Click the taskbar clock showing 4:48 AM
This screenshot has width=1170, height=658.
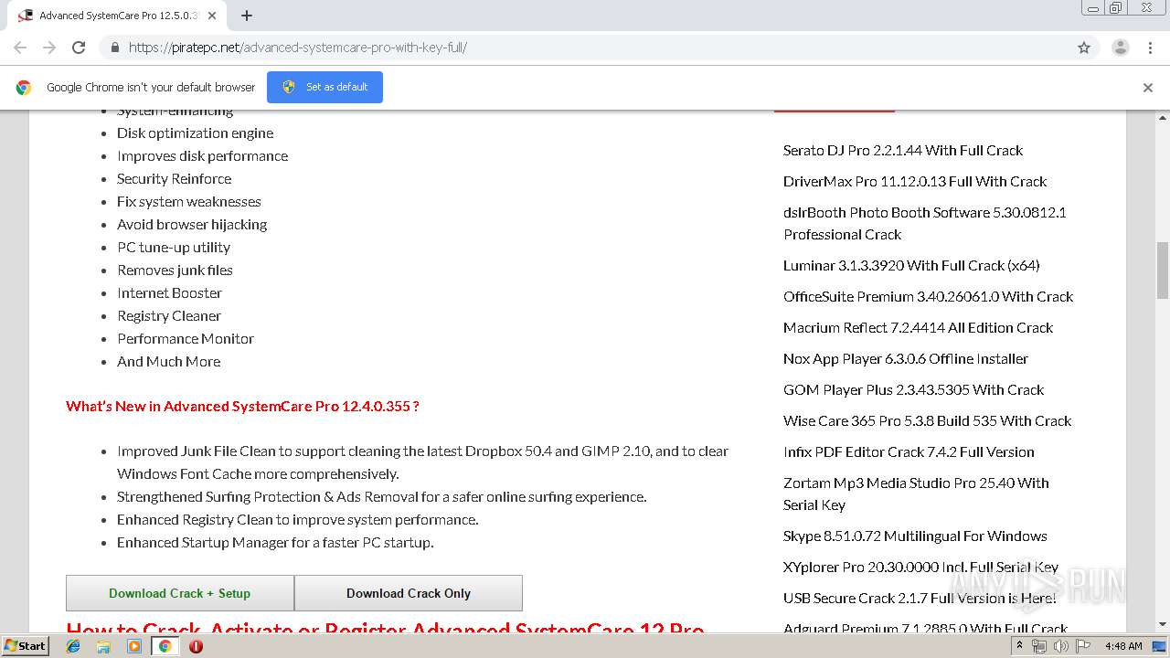pyautogui.click(x=1123, y=646)
